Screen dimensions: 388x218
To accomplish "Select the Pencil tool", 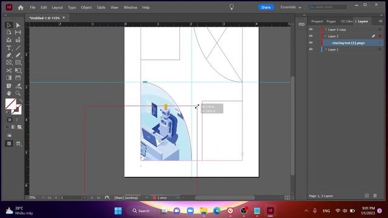I will (18, 55).
